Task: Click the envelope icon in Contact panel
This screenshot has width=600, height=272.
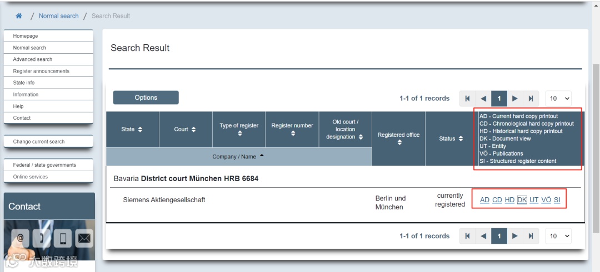Action: [84, 238]
